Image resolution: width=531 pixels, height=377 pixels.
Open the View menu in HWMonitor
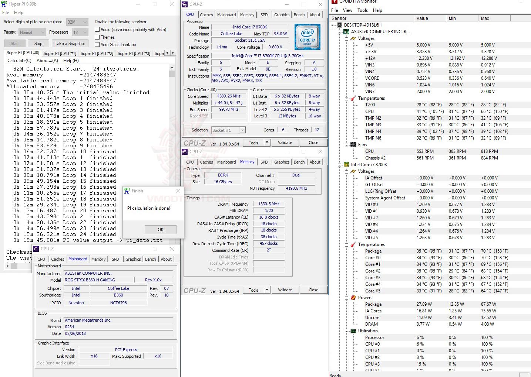(347, 10)
